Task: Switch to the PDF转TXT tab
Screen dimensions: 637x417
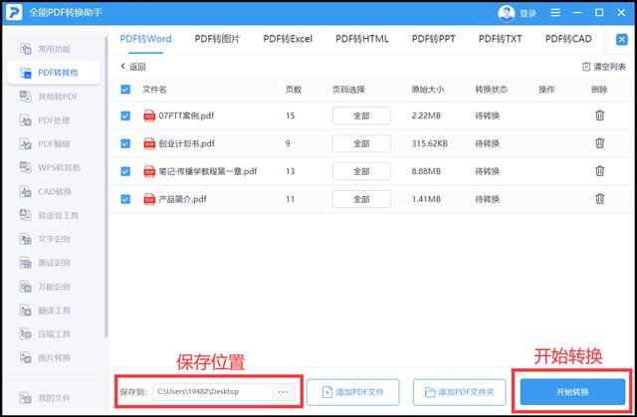Action: pos(500,39)
